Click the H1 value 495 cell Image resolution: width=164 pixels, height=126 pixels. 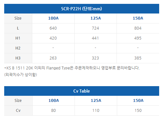[x=138, y=38]
